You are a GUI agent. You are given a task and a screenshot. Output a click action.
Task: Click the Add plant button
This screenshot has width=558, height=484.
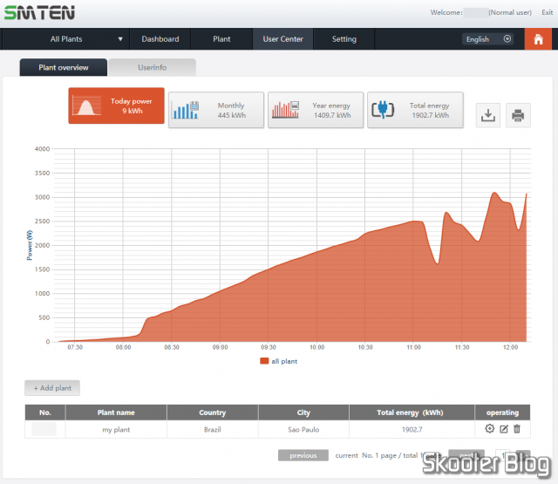coord(52,388)
